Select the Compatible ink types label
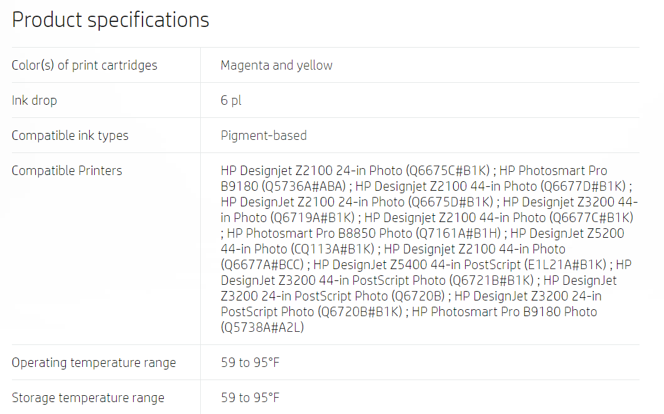 (70, 135)
